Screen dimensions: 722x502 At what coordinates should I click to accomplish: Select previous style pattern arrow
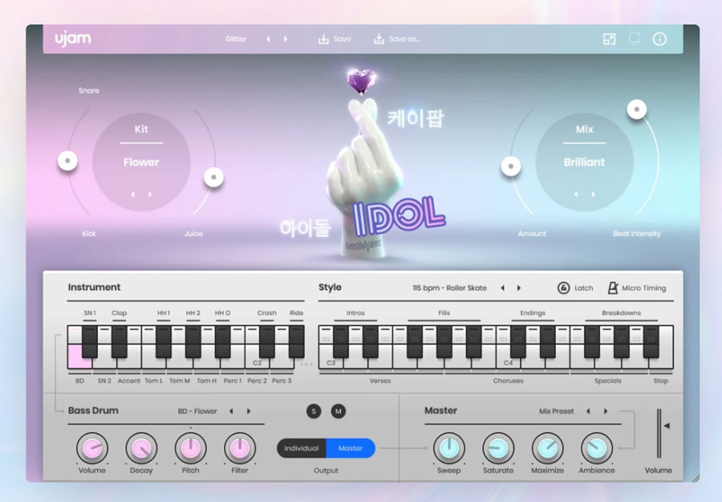pos(502,288)
